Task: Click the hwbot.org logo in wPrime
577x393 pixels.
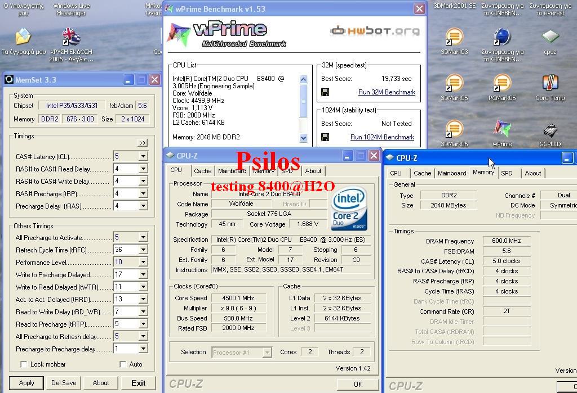Action: [x=375, y=31]
